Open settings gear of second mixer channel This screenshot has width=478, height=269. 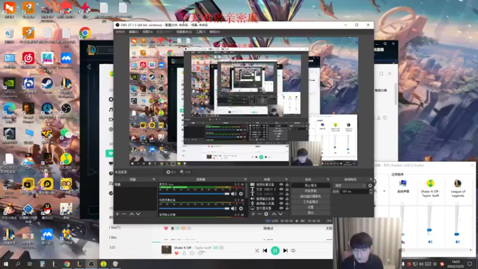tap(241, 208)
